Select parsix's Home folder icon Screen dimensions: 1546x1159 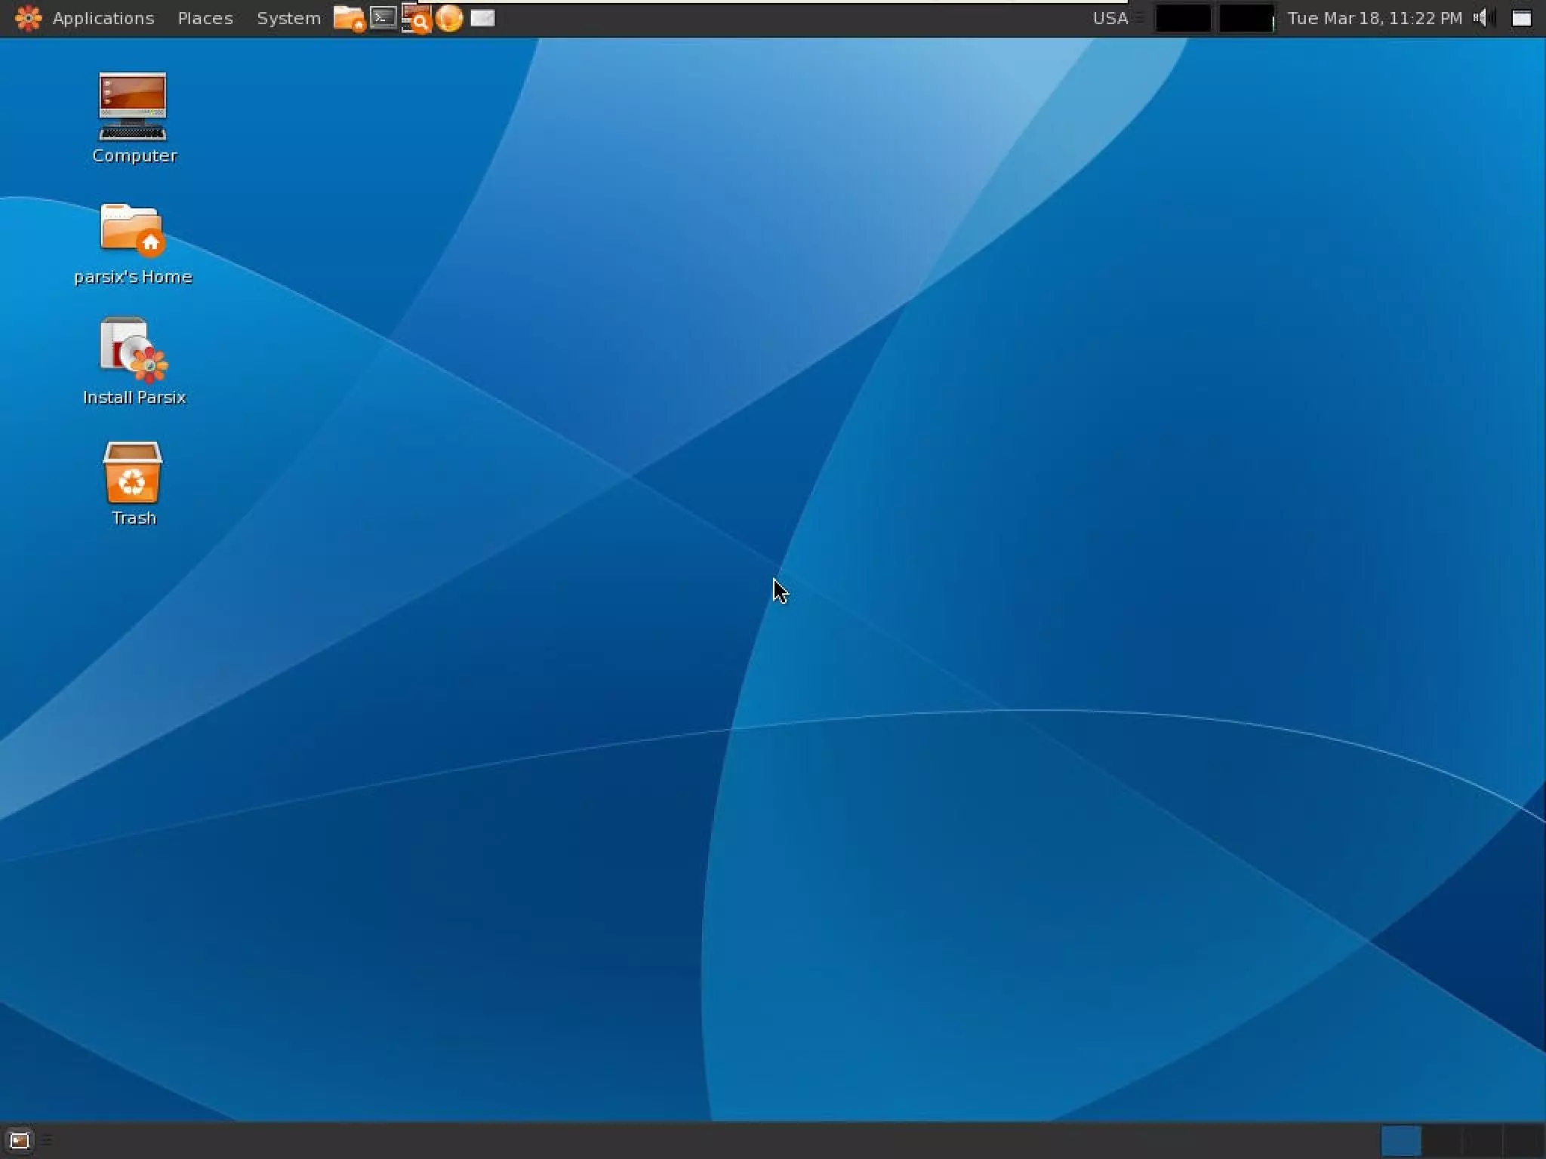[x=132, y=229]
